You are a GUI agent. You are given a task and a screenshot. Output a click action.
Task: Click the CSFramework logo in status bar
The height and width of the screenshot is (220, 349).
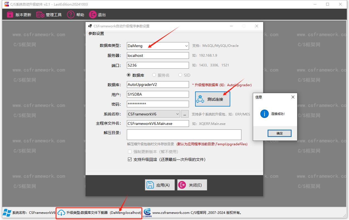(147, 212)
